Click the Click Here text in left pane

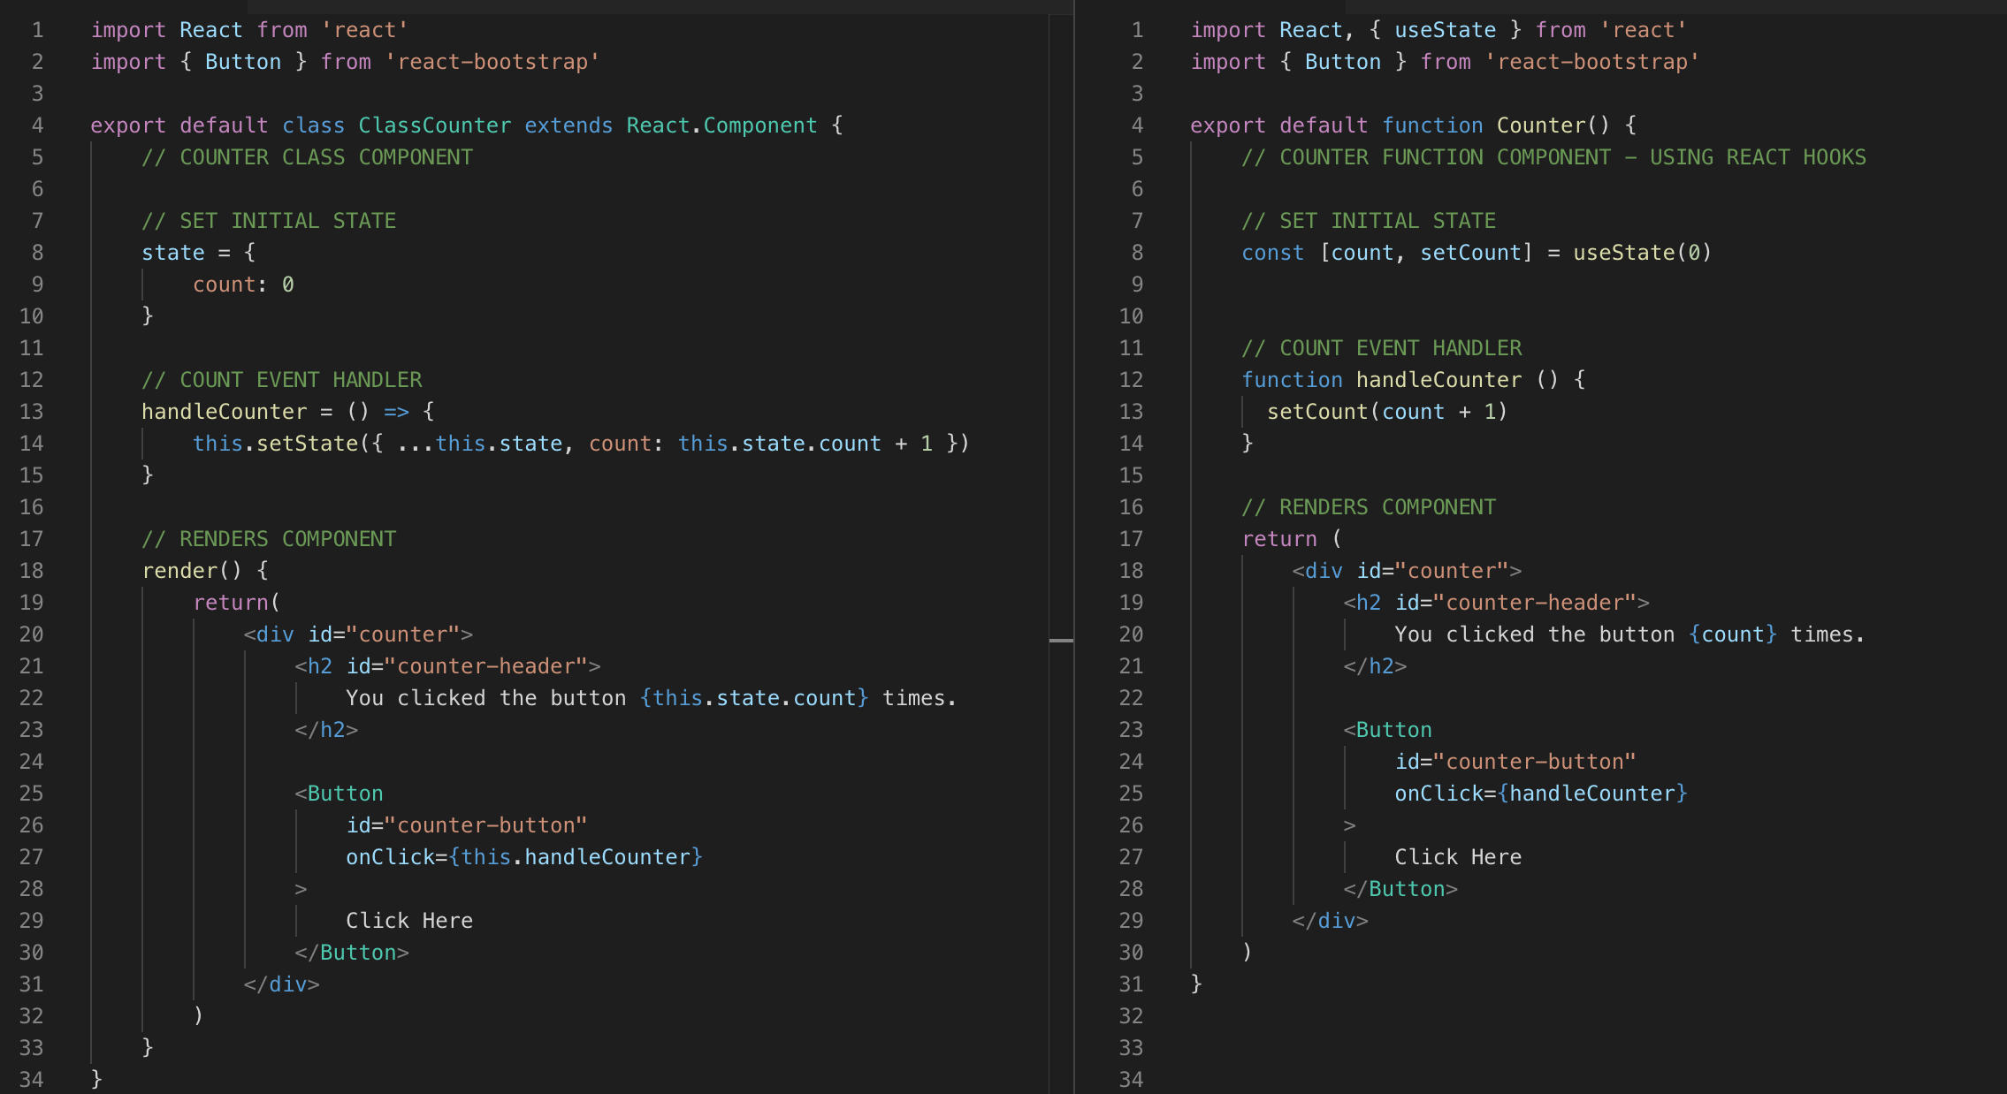408,920
